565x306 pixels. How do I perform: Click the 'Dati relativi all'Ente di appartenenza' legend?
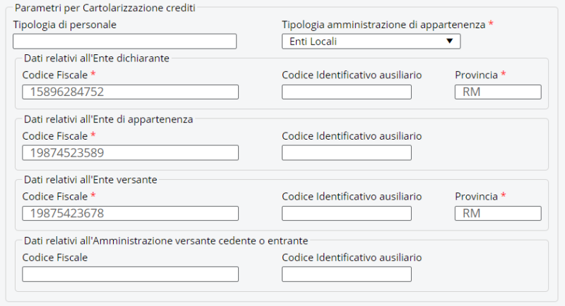pyautogui.click(x=108, y=118)
